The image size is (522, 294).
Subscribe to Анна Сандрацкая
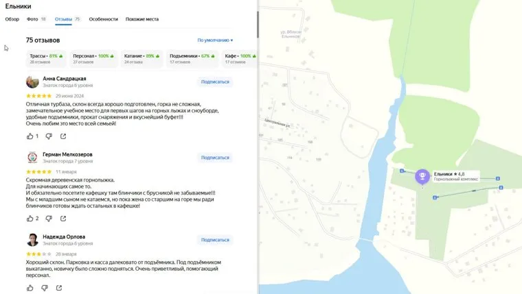215,82
